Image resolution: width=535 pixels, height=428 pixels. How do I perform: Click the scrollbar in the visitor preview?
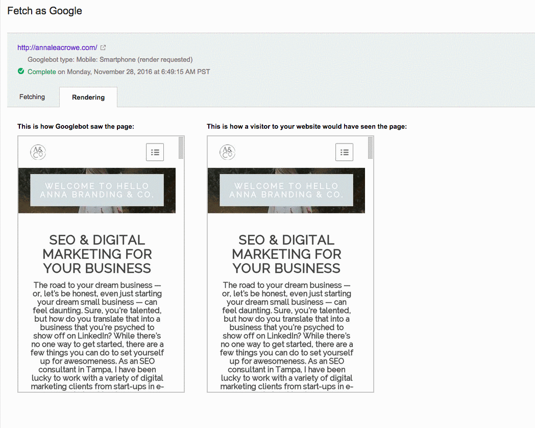point(370,148)
